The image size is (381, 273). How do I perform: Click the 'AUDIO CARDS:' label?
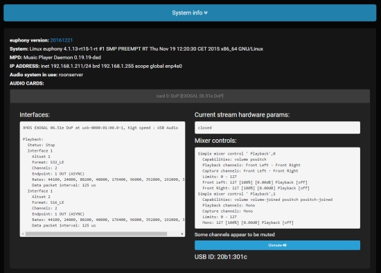pyautogui.click(x=27, y=83)
